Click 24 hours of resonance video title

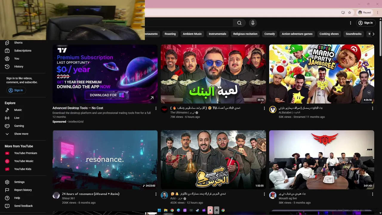point(91,194)
